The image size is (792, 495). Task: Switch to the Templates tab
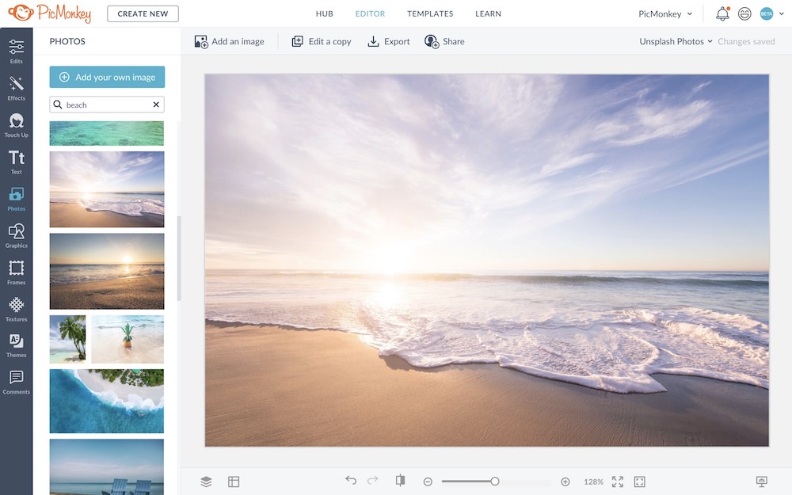[x=430, y=13]
